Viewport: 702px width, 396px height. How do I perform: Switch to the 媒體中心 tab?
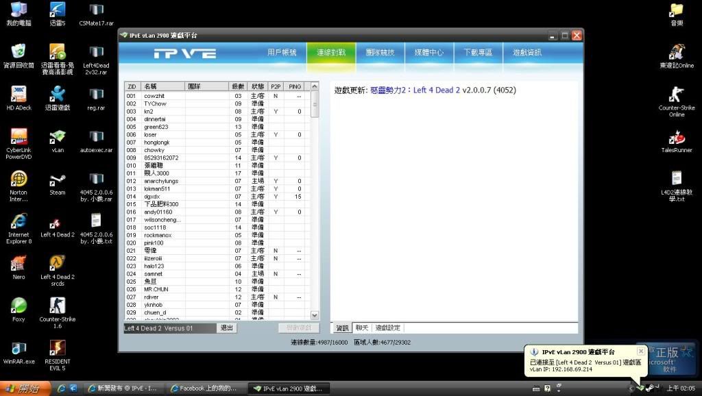429,53
